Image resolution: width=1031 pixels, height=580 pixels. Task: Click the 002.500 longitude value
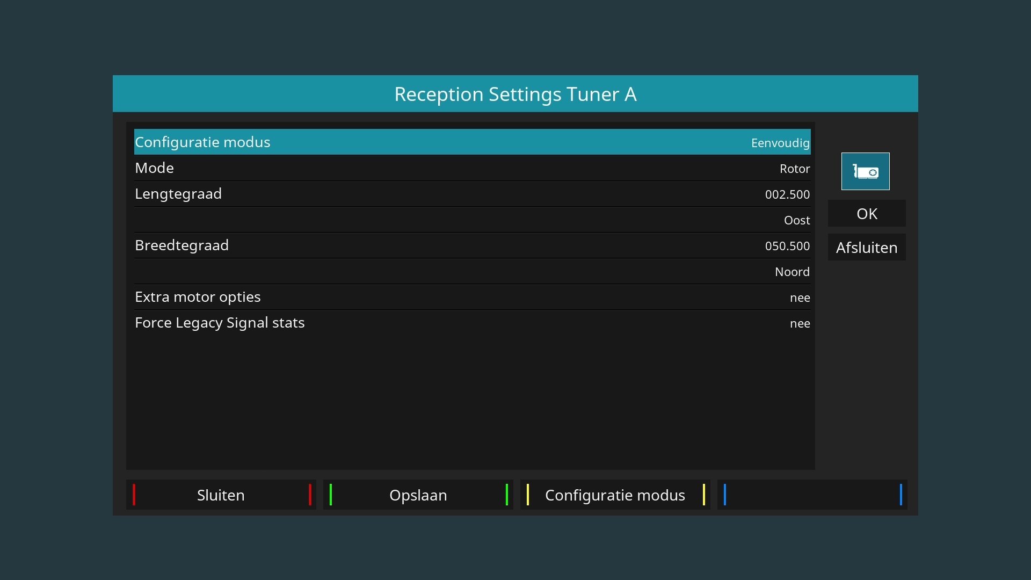click(x=787, y=194)
